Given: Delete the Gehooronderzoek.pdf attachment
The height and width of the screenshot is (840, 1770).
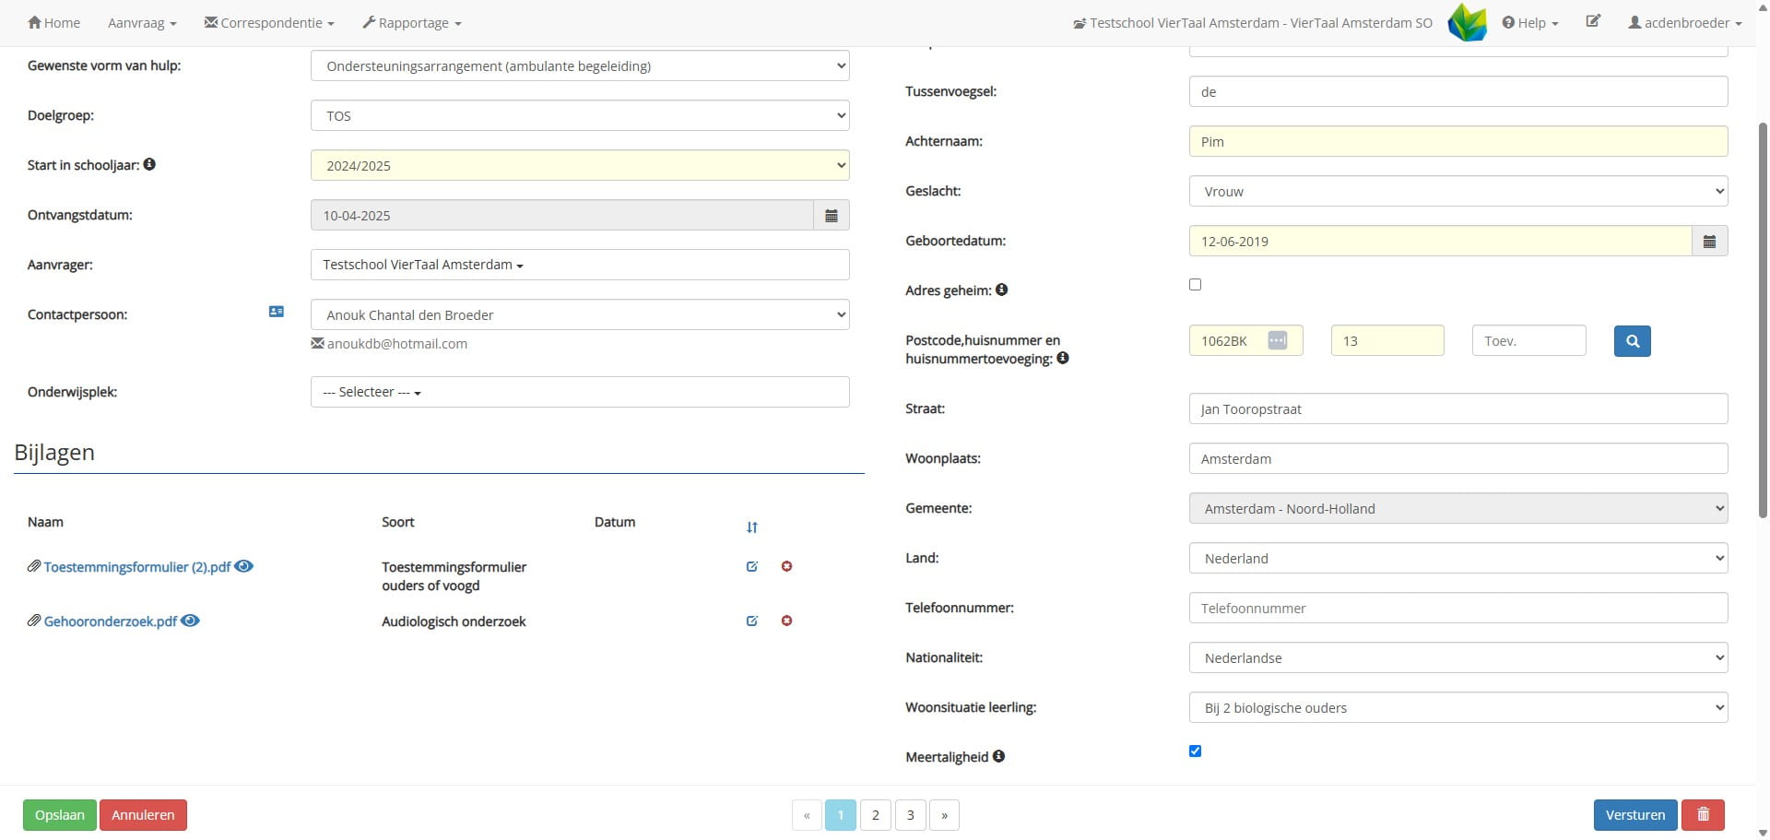Looking at the screenshot, I should 786,621.
